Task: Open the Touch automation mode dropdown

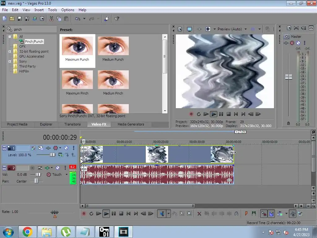Action: tap(66, 174)
